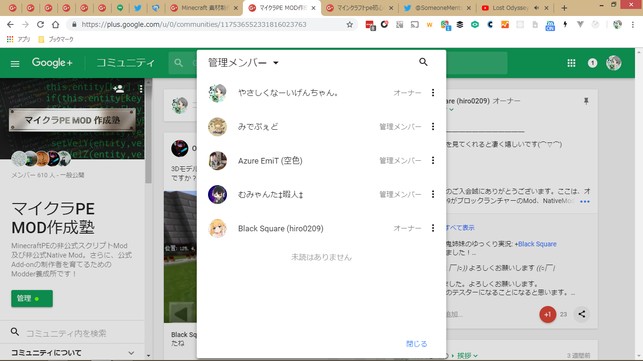
Task: Open options menu for Azure EmiT (空色)
Action: [433, 160]
